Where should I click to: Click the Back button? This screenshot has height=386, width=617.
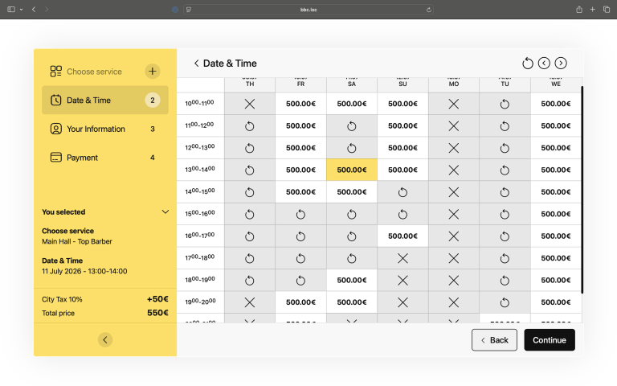click(x=494, y=340)
